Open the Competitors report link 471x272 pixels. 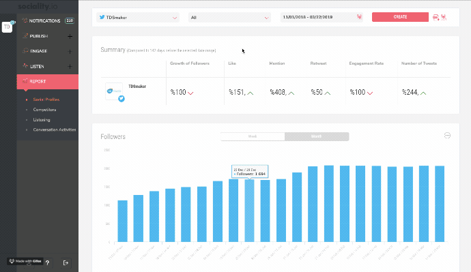[x=44, y=110]
